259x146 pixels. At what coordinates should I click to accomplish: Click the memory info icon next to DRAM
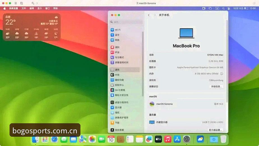(x=221, y=74)
